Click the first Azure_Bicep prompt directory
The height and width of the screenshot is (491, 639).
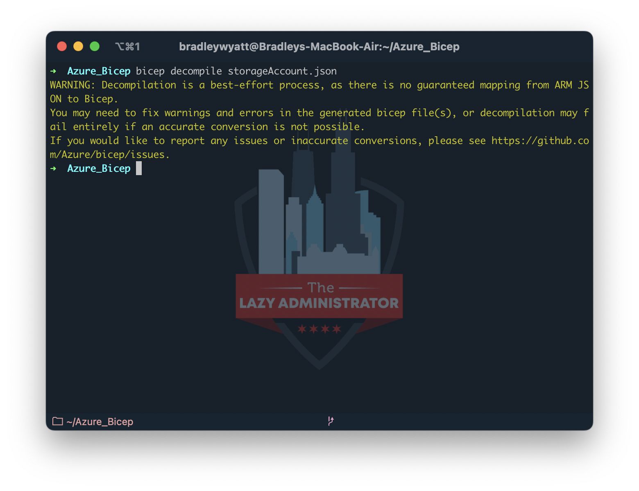click(x=99, y=71)
